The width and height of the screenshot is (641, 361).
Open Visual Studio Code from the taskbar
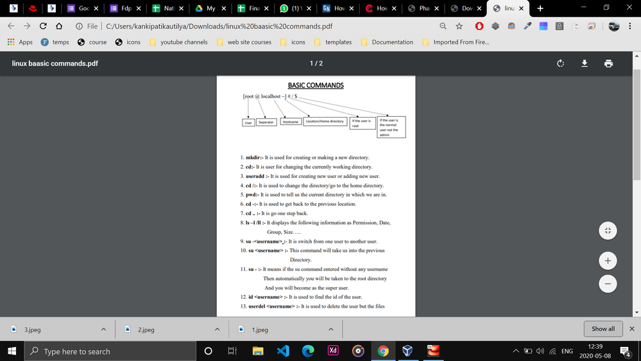(x=283, y=351)
